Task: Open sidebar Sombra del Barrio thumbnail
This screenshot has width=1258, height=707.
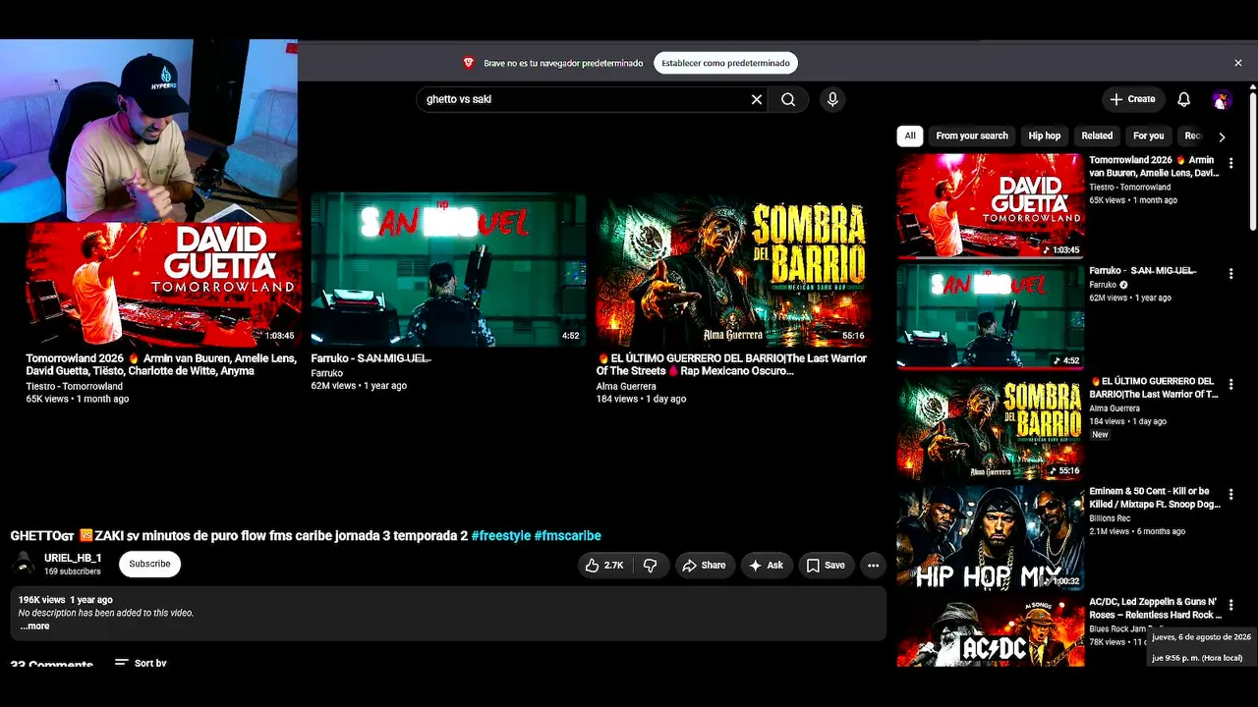Action: [991, 427]
